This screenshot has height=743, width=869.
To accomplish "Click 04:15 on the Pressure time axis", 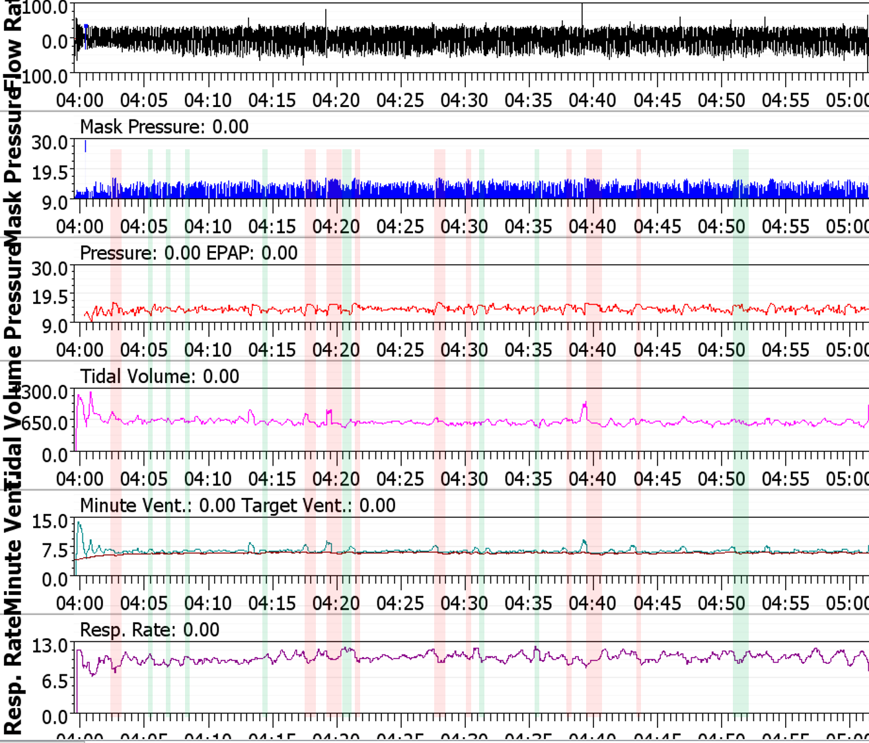I will pyautogui.click(x=272, y=350).
